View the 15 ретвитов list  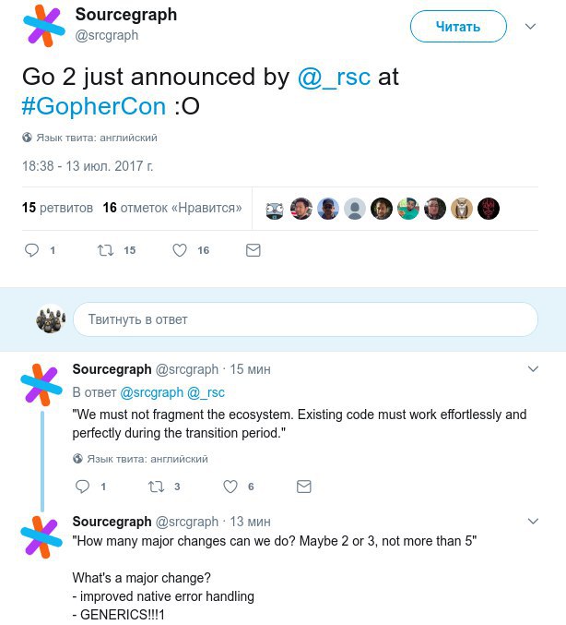coord(57,208)
